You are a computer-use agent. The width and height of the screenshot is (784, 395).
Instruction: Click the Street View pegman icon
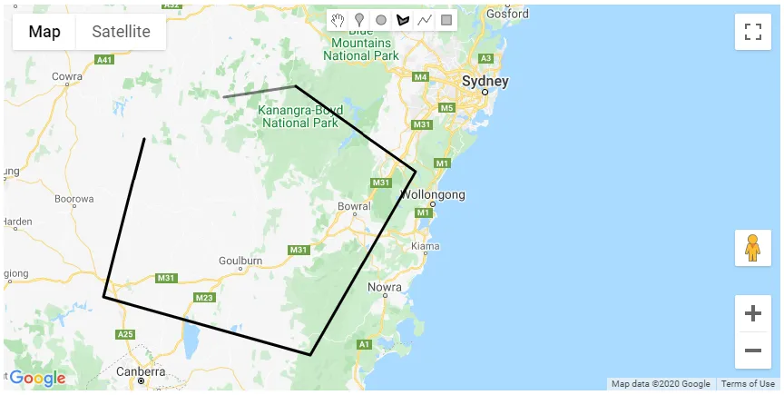point(752,248)
